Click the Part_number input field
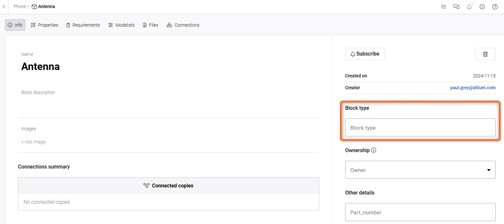The height and width of the screenshot is (224, 504). [x=420, y=212]
